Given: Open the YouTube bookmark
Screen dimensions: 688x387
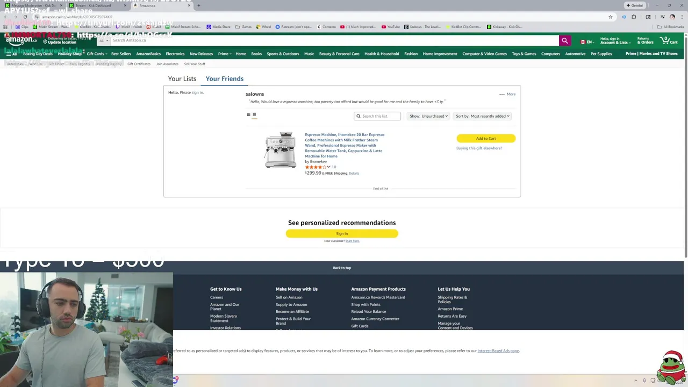Looking at the screenshot, I should coord(391,27).
